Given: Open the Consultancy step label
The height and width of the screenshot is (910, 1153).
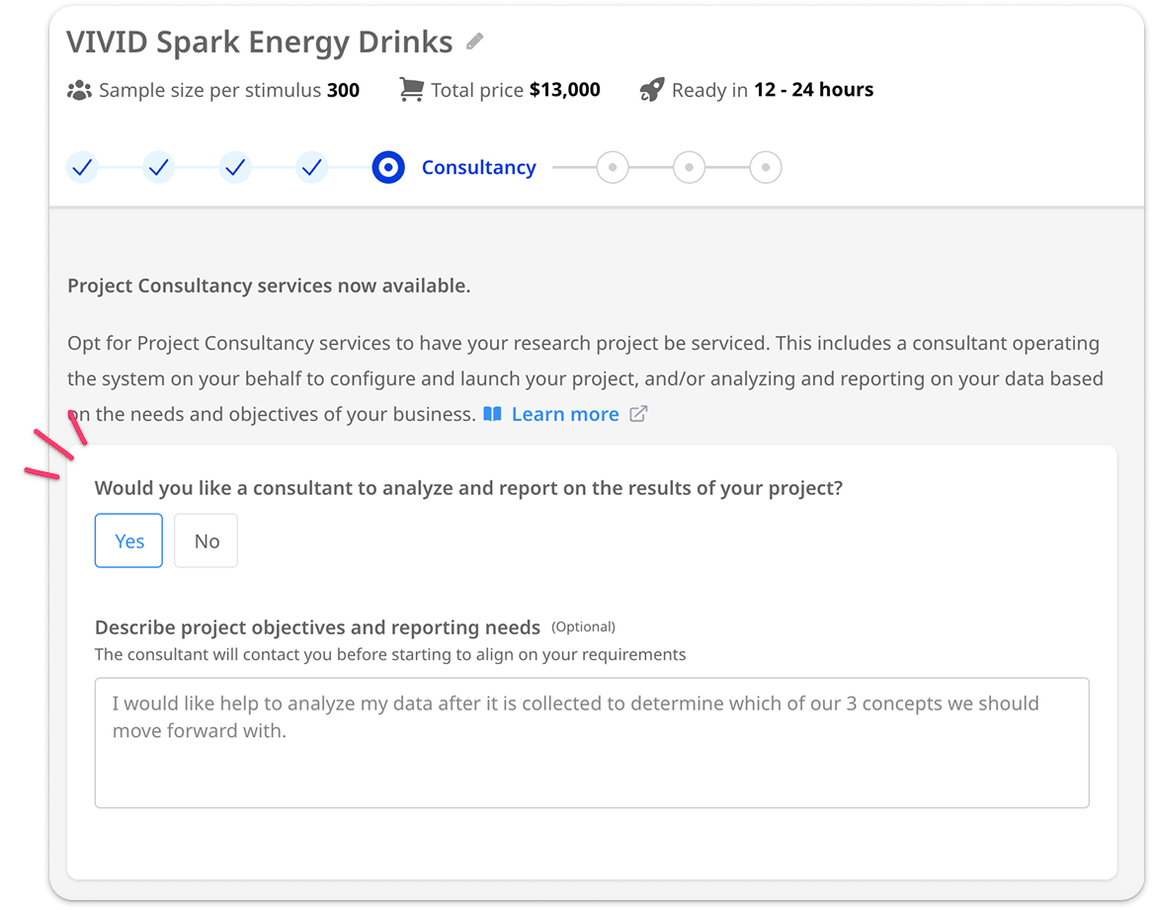Looking at the screenshot, I should (479, 168).
